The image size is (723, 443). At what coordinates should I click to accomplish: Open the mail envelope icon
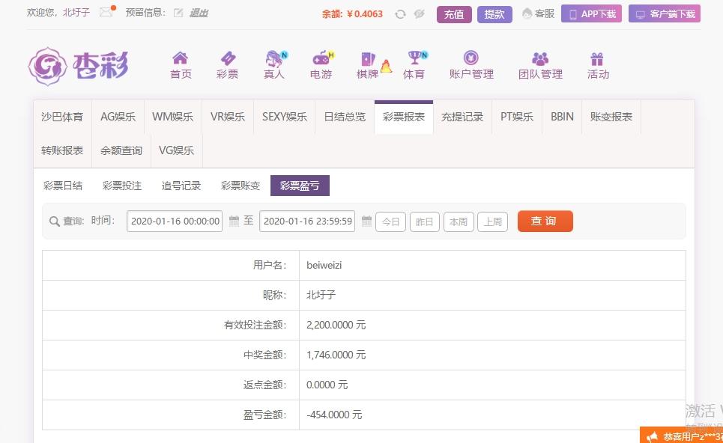107,12
